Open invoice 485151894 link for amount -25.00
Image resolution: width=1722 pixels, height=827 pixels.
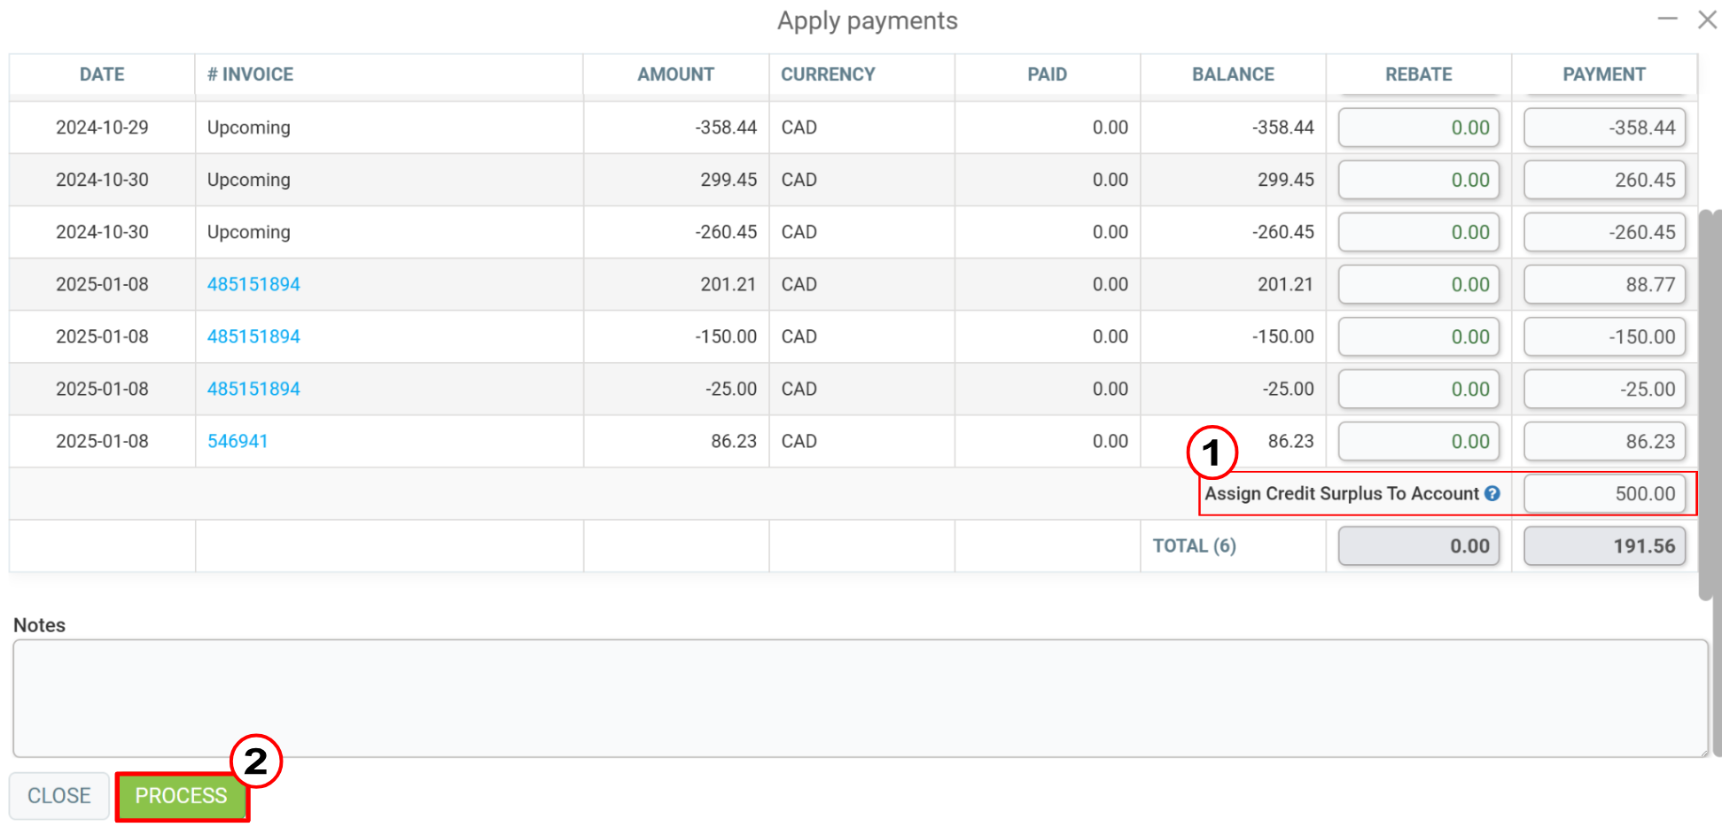coord(253,389)
